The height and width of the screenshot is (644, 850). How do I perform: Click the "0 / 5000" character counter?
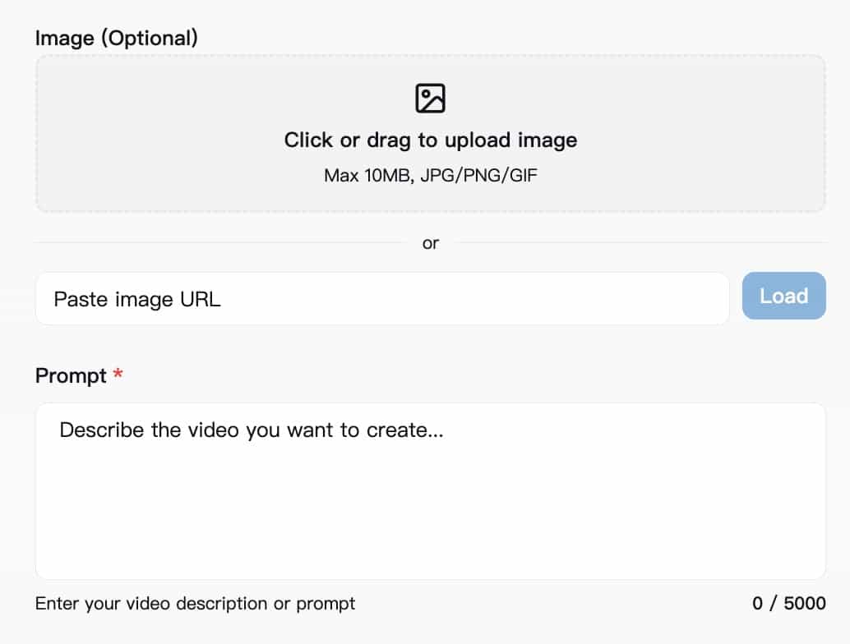[788, 604]
